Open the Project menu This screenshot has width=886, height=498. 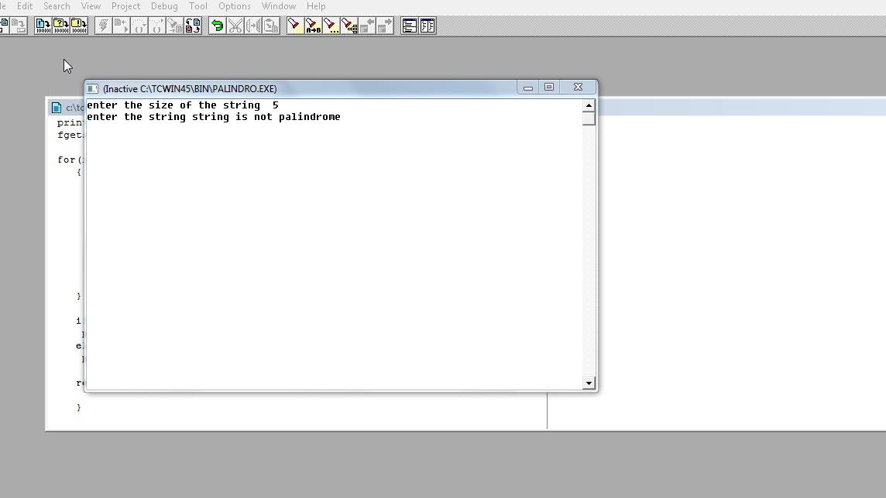pos(125,6)
